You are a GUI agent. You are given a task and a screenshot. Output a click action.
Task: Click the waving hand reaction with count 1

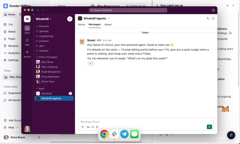click(x=91, y=64)
